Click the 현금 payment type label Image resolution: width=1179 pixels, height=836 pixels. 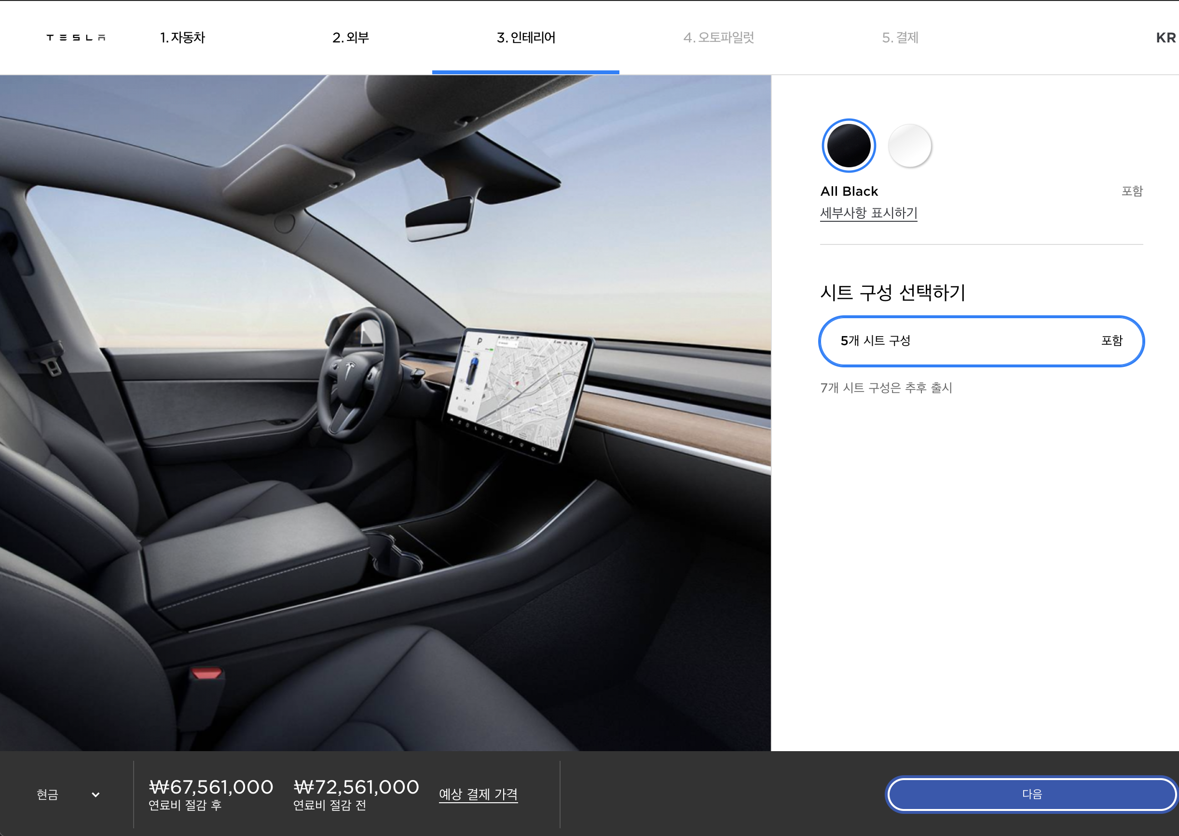pos(47,795)
